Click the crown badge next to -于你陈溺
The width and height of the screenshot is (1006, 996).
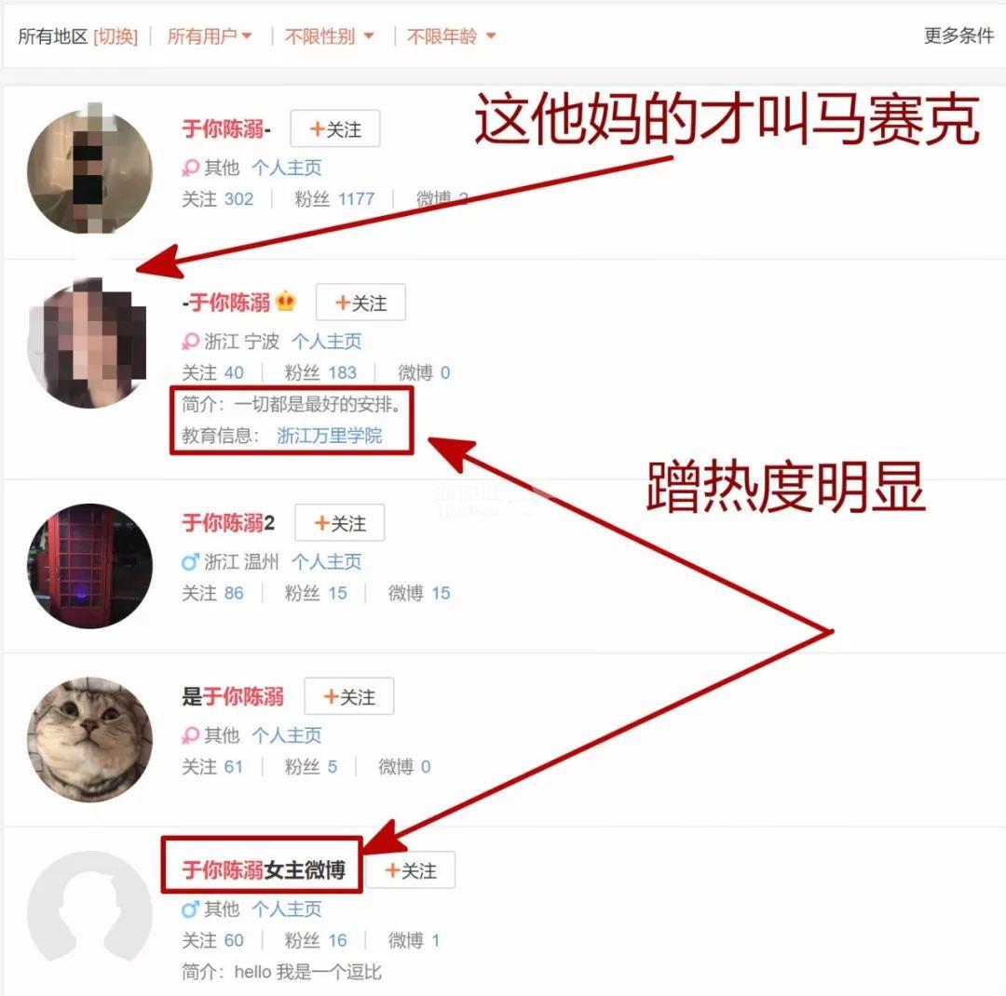pos(286,302)
